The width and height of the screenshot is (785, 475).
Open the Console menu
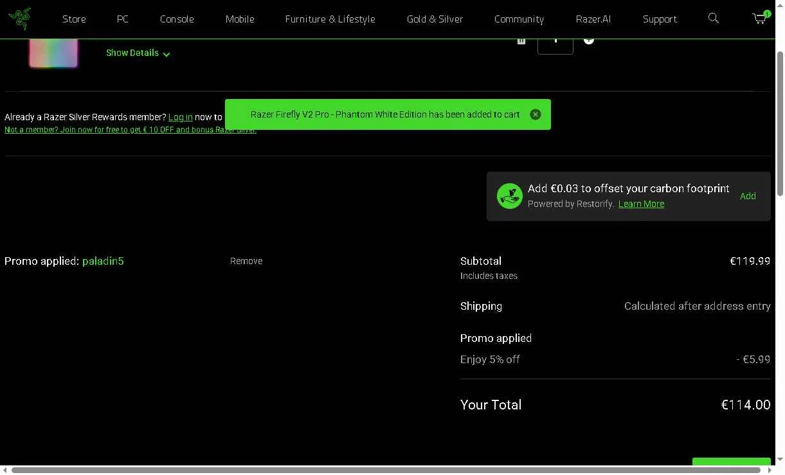point(177,19)
